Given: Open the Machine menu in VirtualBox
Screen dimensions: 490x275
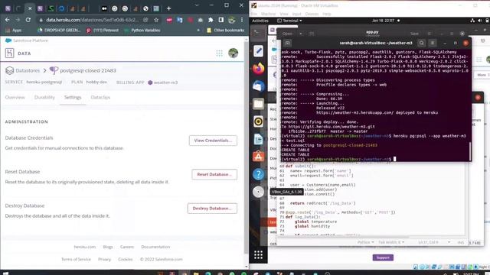Looking at the screenshot, I should (x=268, y=14).
